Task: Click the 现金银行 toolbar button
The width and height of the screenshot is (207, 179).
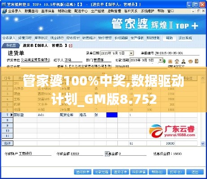Action: click(x=57, y=38)
